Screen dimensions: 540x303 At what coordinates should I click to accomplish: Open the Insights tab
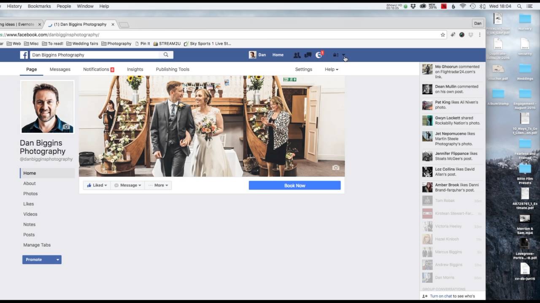135,69
